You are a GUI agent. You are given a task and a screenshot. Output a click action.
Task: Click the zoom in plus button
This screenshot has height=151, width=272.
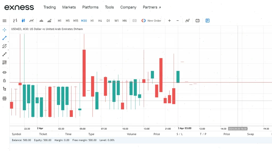169,21
